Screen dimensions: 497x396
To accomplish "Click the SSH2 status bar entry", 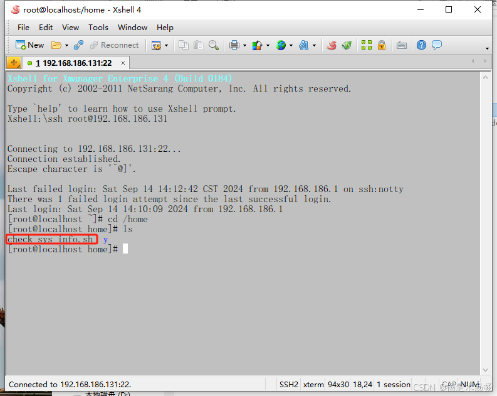I will pyautogui.click(x=289, y=385).
